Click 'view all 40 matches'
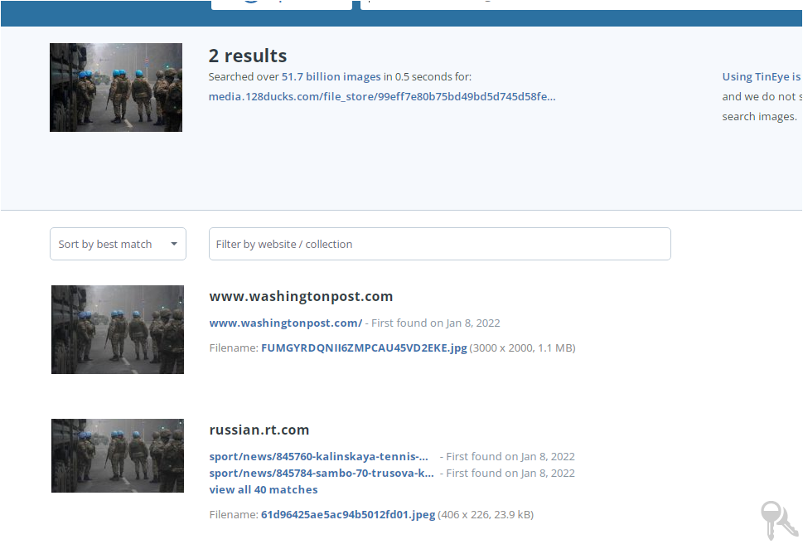 [x=264, y=489]
